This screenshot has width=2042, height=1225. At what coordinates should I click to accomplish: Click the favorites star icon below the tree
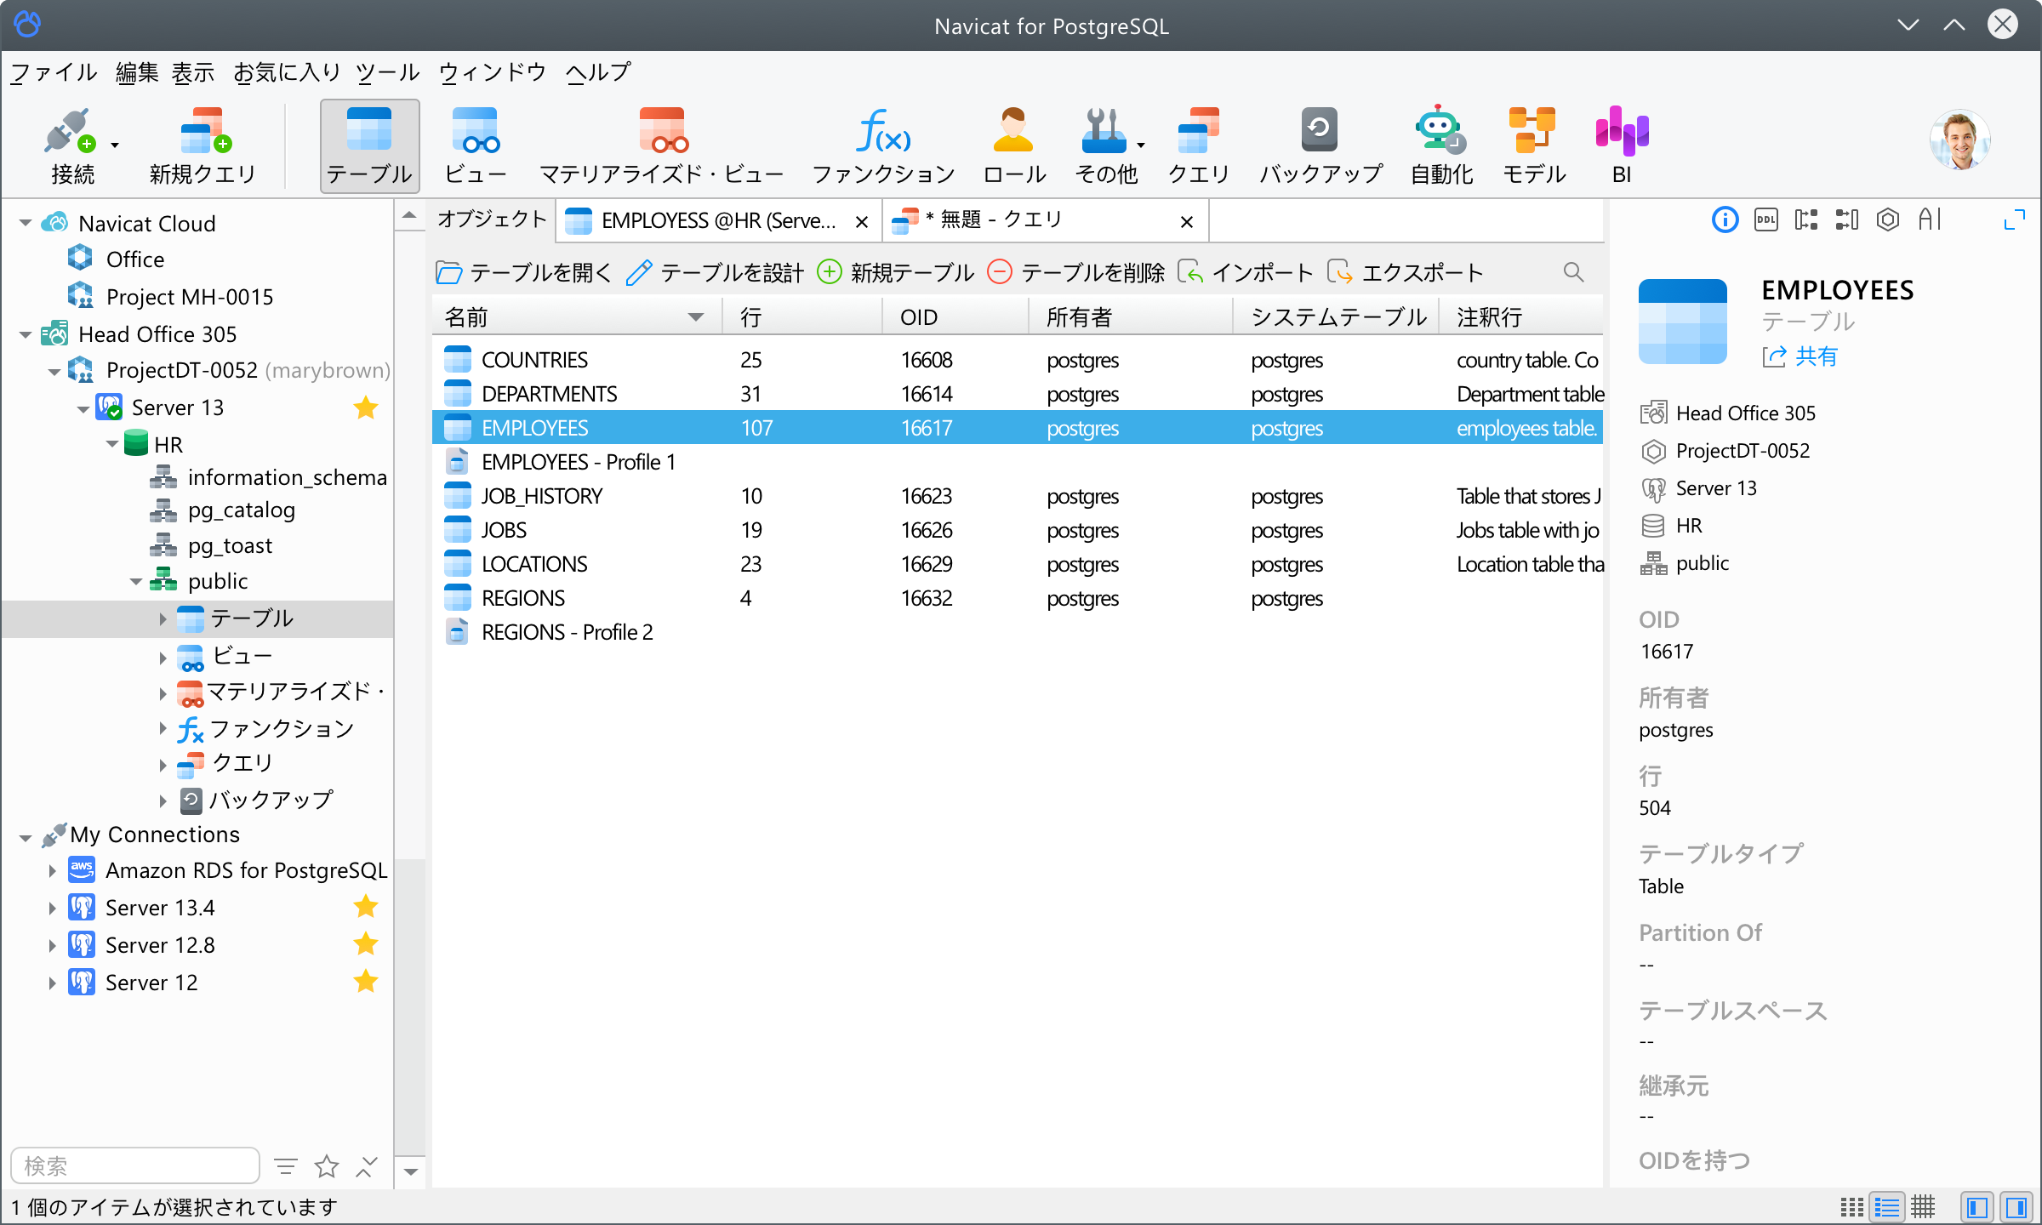pos(327,1166)
